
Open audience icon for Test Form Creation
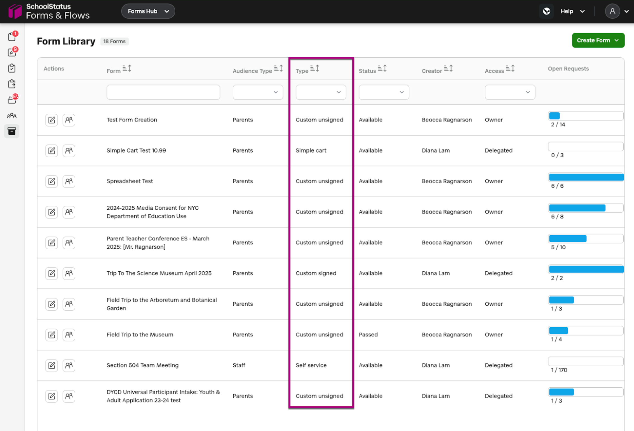(69, 120)
